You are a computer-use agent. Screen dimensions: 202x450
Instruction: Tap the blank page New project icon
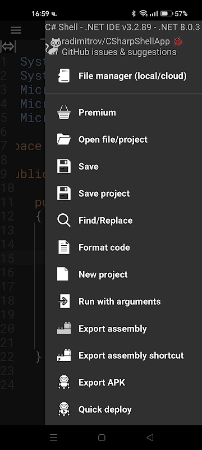(63, 274)
